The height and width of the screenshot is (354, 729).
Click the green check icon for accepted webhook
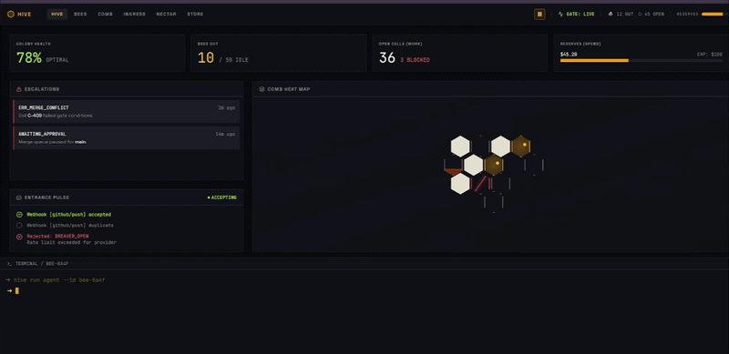(19, 215)
